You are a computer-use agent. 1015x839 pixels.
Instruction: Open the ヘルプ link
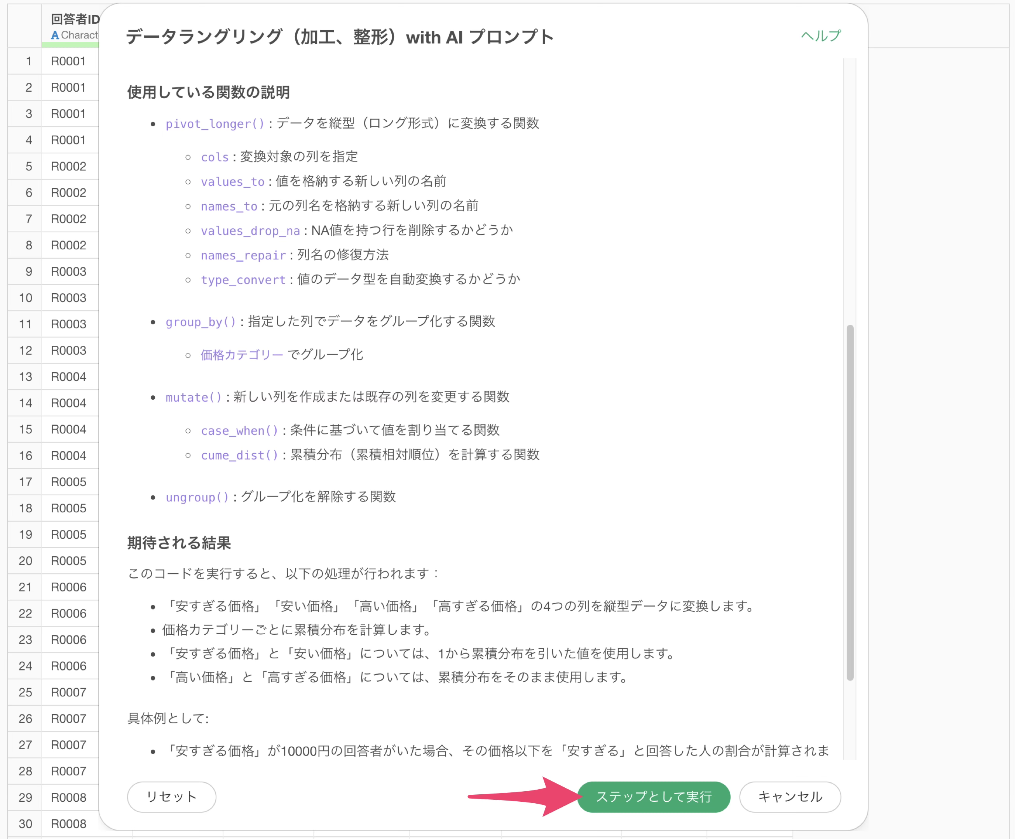point(820,36)
